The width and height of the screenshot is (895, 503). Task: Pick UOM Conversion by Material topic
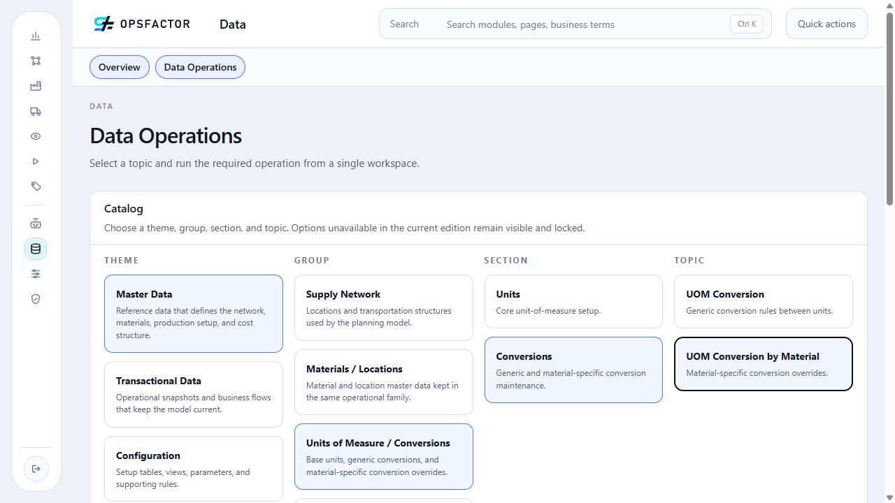(x=764, y=364)
